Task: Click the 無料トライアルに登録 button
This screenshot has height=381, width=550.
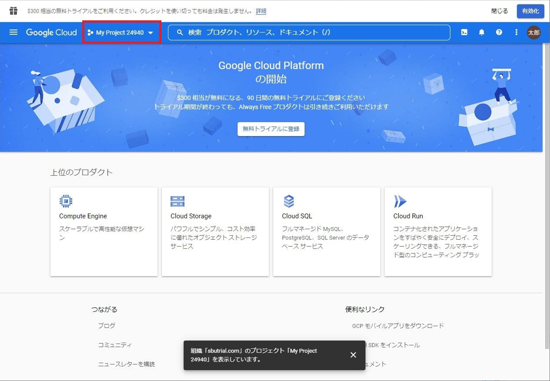Action: coord(271,129)
